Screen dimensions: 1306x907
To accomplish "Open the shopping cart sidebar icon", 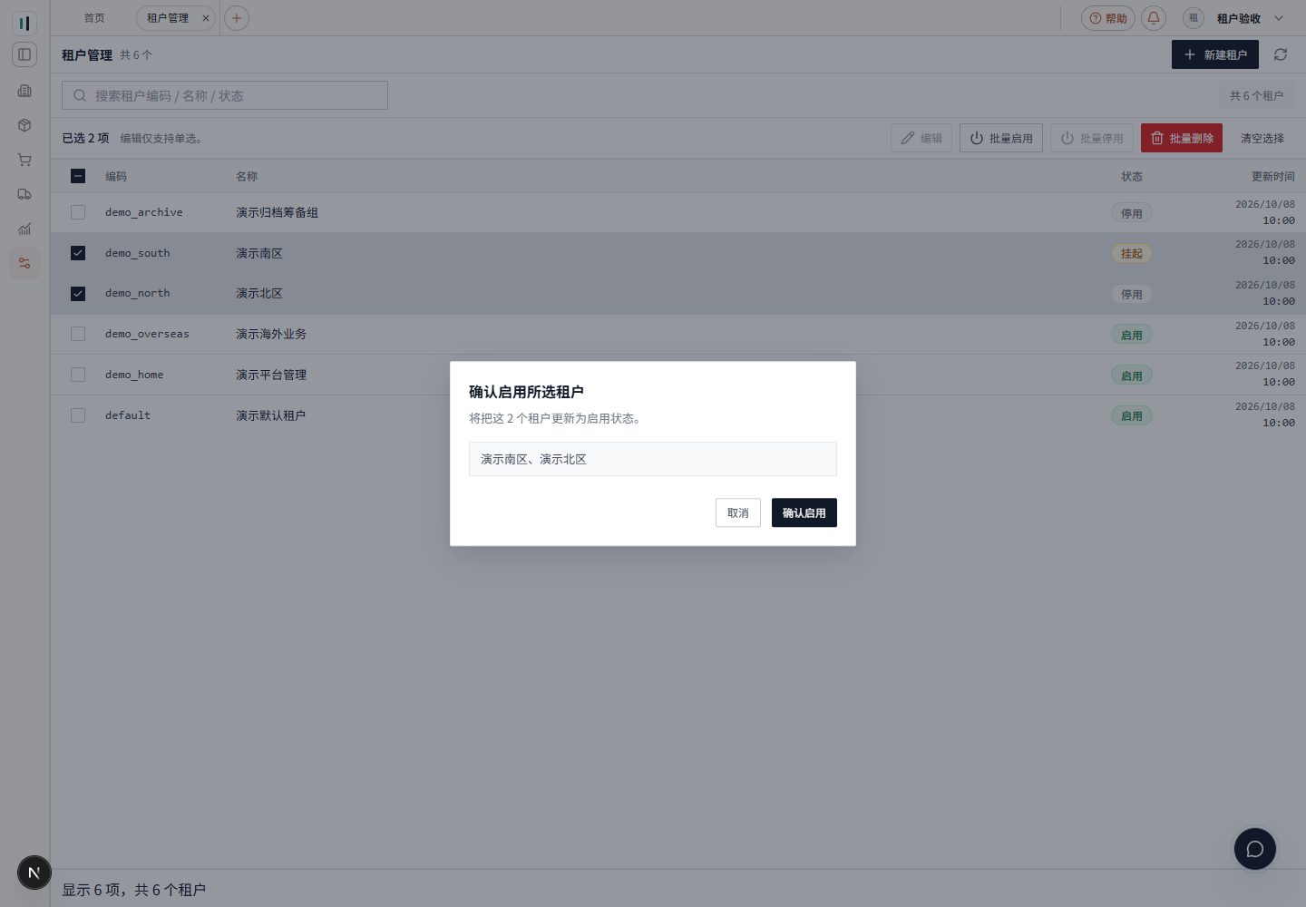I will coord(24,160).
